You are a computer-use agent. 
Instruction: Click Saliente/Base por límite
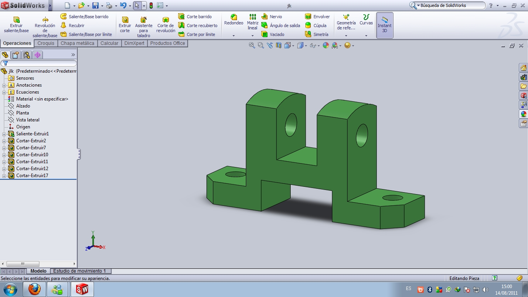(86, 34)
